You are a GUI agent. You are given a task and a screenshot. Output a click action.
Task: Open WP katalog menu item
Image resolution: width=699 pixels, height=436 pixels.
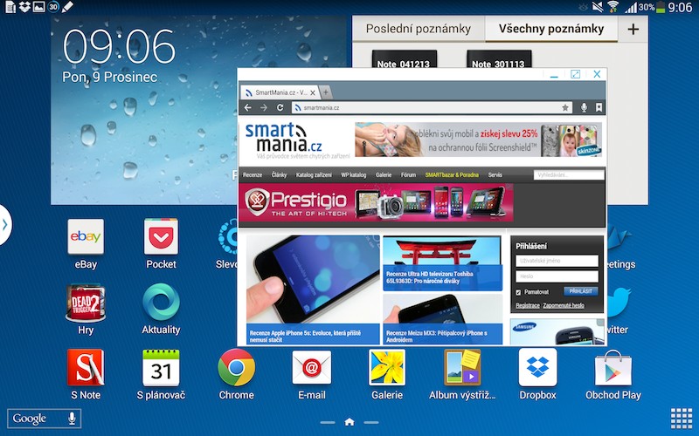[354, 175]
